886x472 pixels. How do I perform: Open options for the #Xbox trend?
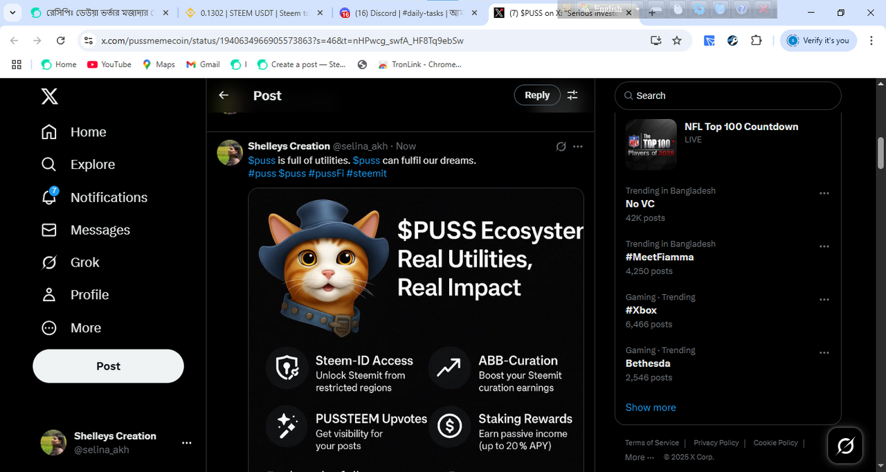point(824,300)
